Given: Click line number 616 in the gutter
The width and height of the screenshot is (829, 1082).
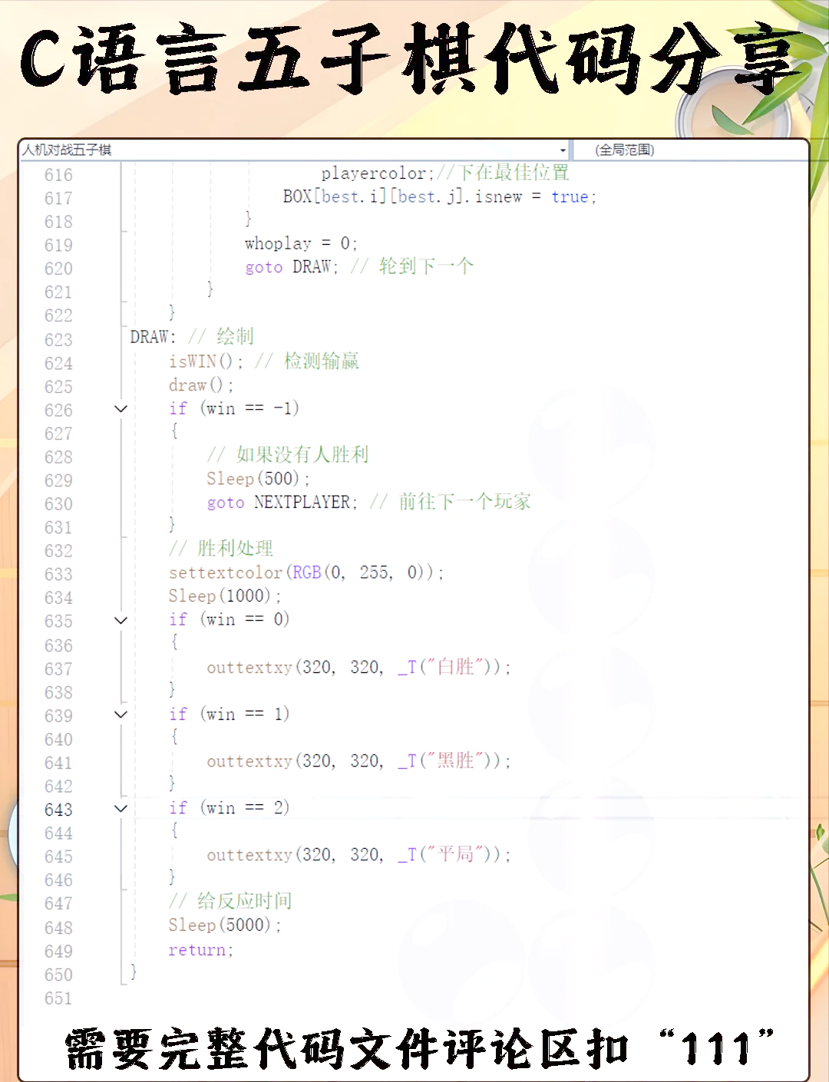Looking at the screenshot, I should point(58,175).
